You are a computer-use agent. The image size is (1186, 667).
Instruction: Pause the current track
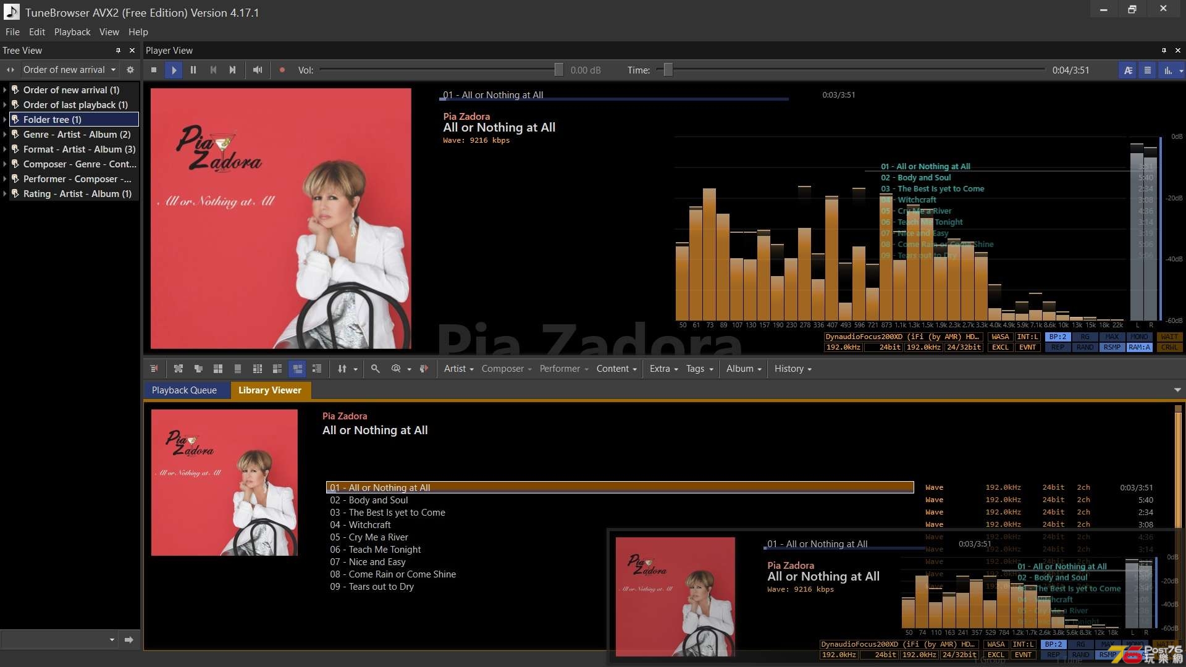193,70
